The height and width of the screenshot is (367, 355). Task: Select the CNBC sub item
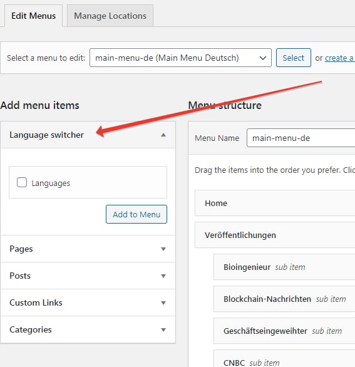[284, 359]
